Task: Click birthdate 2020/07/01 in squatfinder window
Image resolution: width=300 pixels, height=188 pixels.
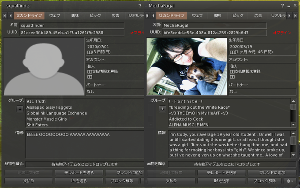Action: click(x=98, y=47)
